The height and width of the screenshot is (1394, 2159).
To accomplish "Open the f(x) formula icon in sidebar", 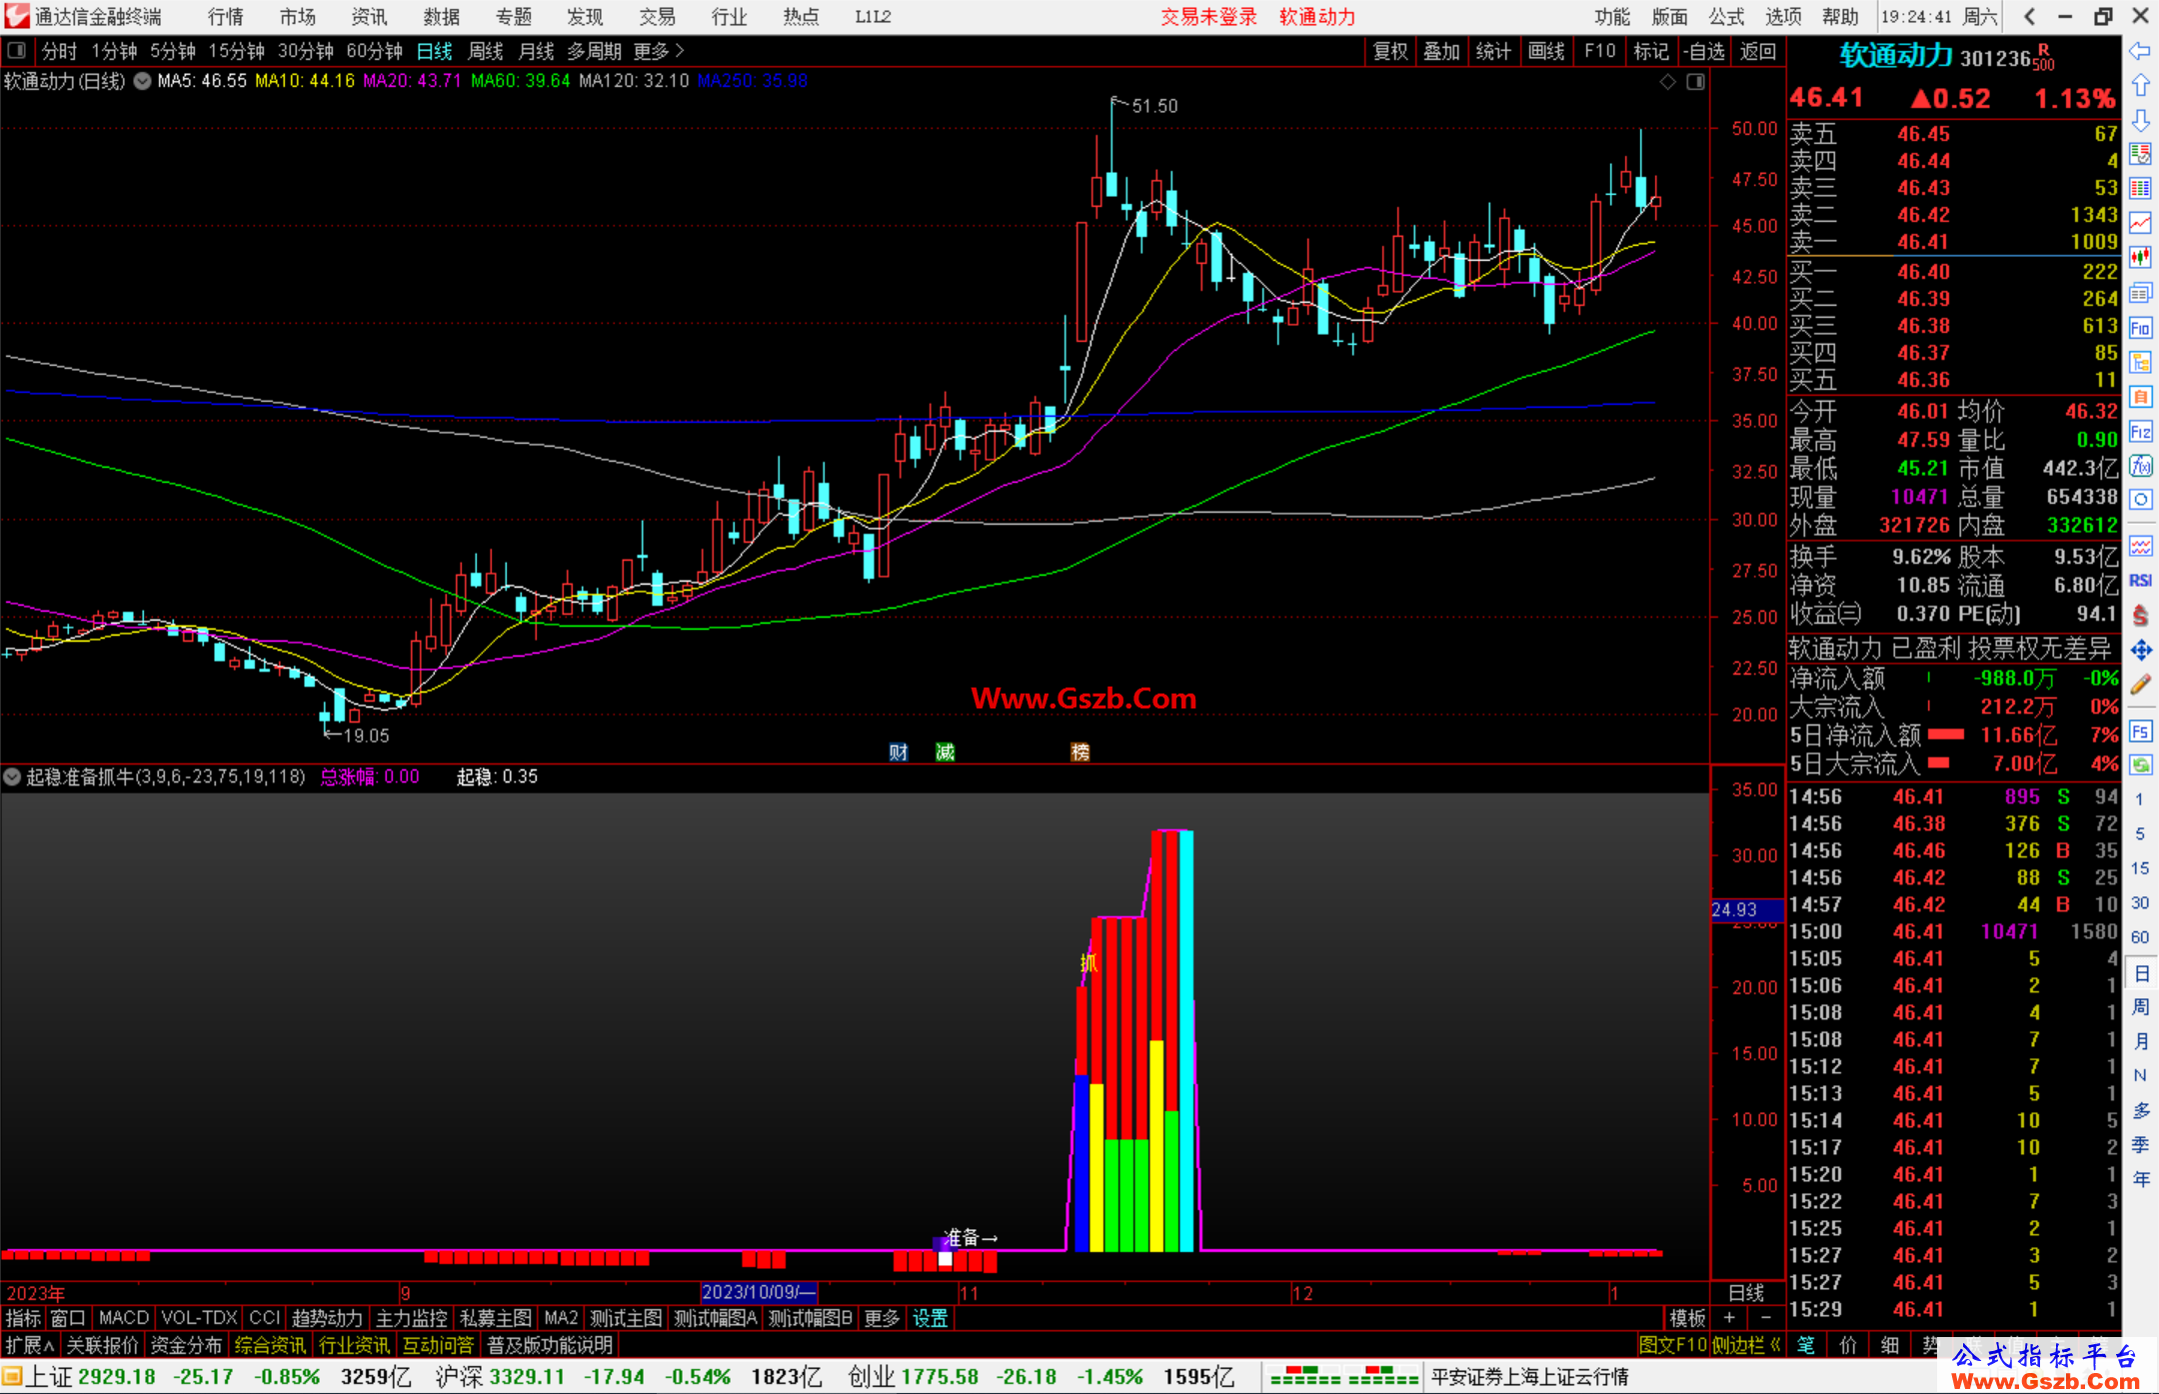I will [2140, 466].
